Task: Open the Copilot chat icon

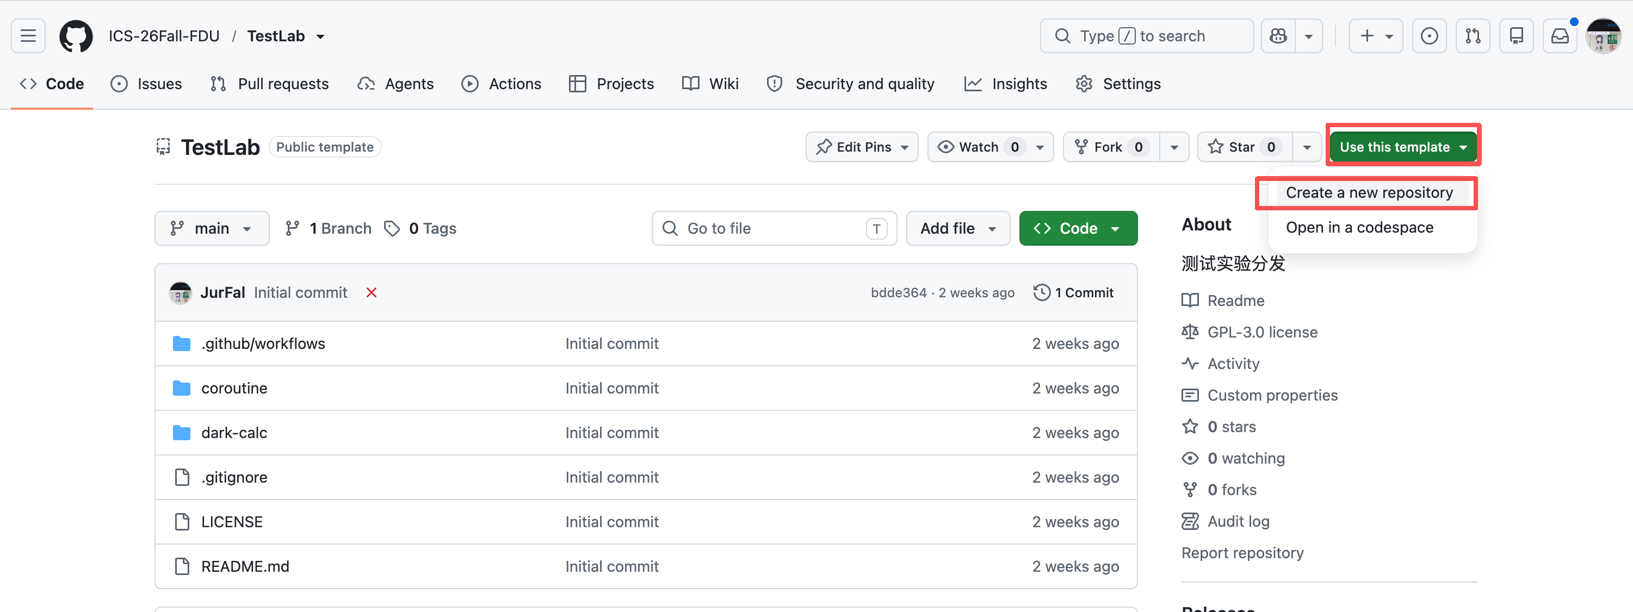Action: pyautogui.click(x=1278, y=36)
